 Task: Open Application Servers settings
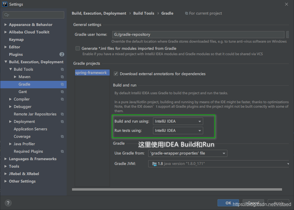(x=30, y=129)
